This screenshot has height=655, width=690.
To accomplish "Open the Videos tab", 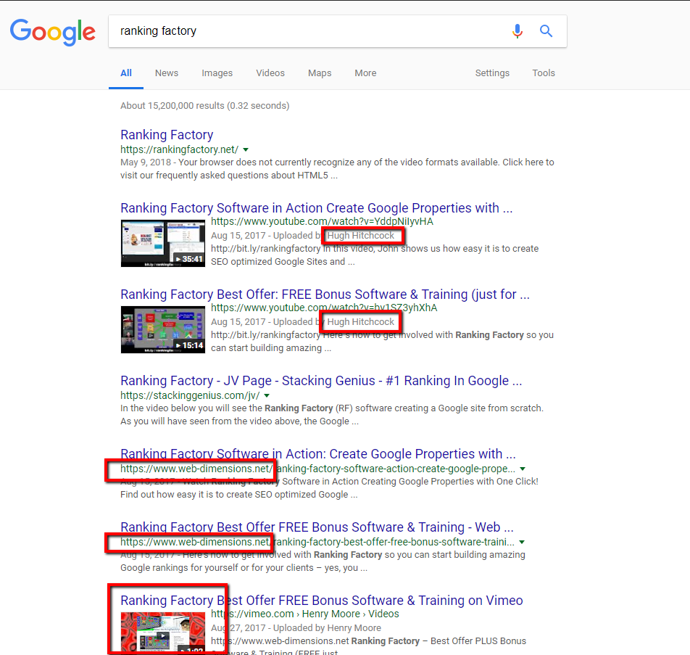I will tap(270, 73).
